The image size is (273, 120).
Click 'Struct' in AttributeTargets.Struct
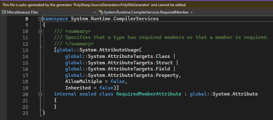pyautogui.click(x=164, y=62)
